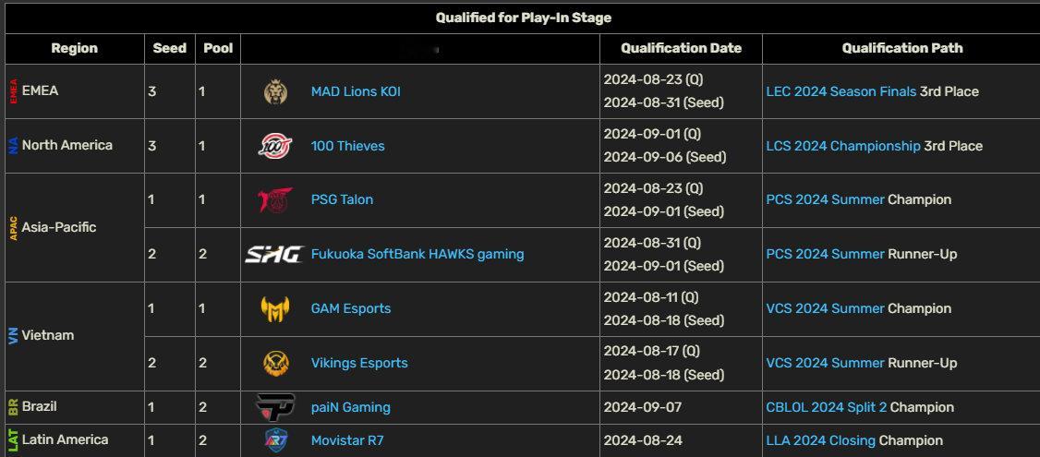This screenshot has width=1040, height=457.
Task: Click the Qualification Date column header
Action: pyautogui.click(x=682, y=48)
